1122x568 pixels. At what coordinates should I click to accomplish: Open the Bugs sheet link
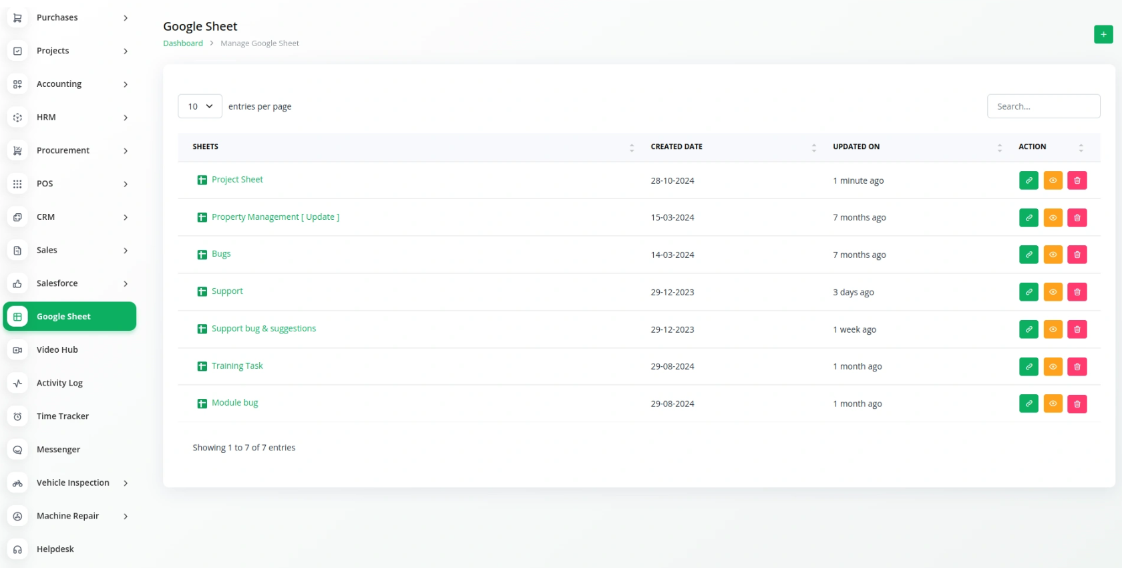[221, 254]
